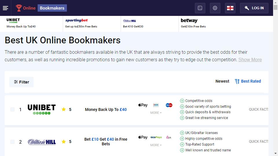Open Bet £10 Get £40 in Free Bets offer
This screenshot has height=156, width=278.
point(106,142)
